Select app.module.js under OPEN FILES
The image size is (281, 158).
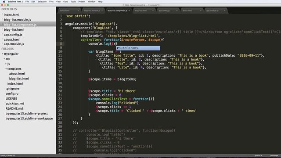click(x=14, y=44)
